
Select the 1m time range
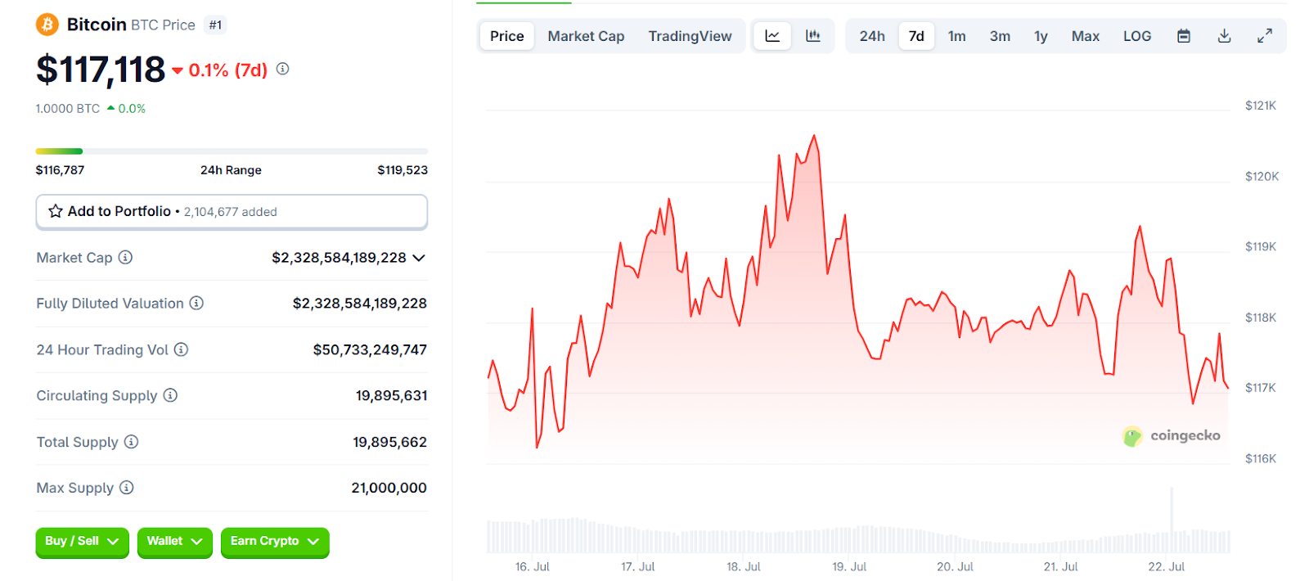pos(956,36)
